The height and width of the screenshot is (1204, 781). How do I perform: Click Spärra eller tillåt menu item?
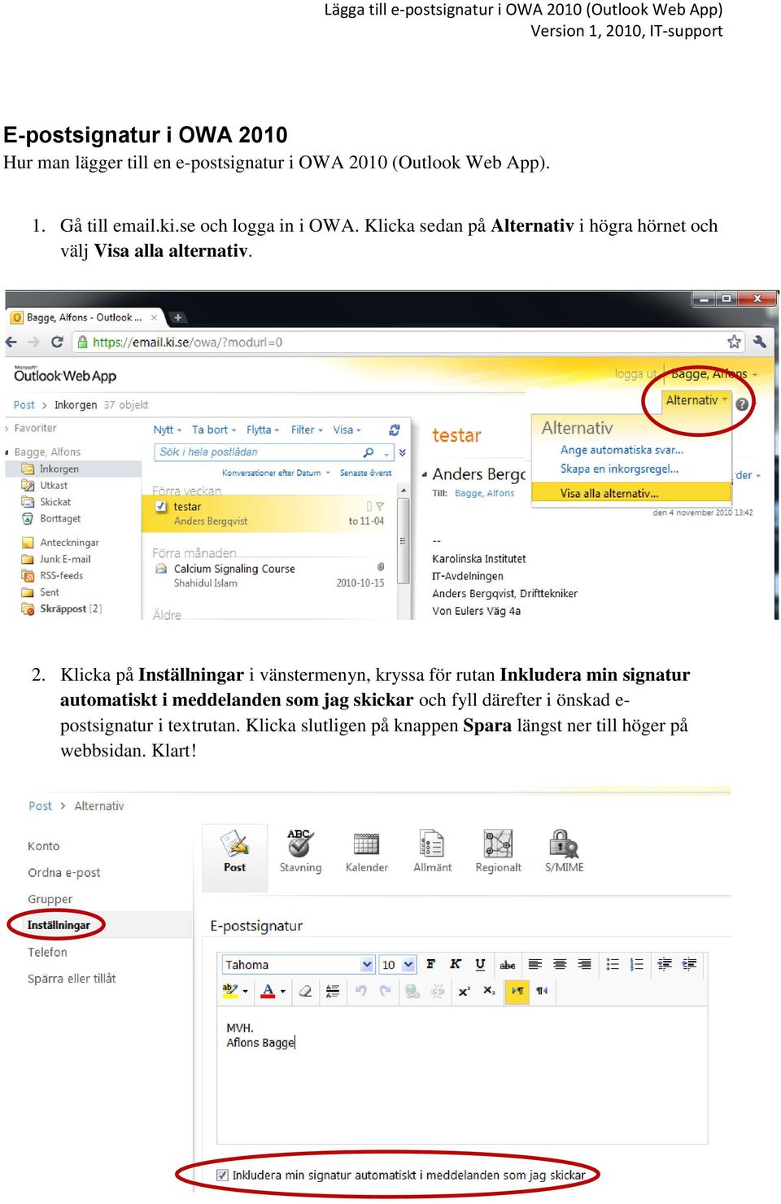pos(72,978)
